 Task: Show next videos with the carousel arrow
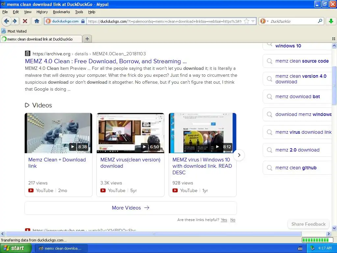pos(239,155)
